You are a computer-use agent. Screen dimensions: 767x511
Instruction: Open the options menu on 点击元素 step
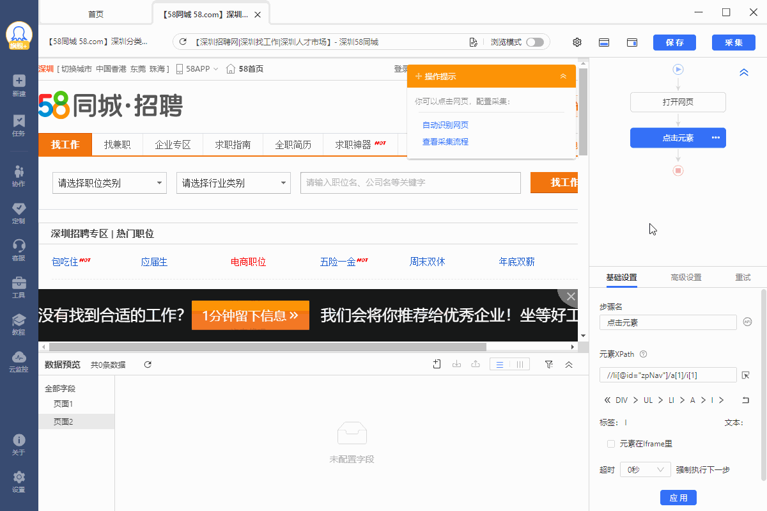(716, 138)
